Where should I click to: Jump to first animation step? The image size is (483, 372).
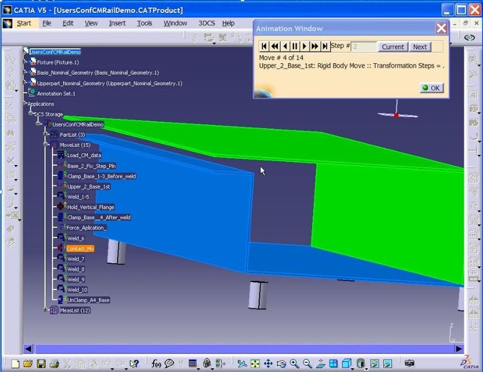tap(264, 46)
